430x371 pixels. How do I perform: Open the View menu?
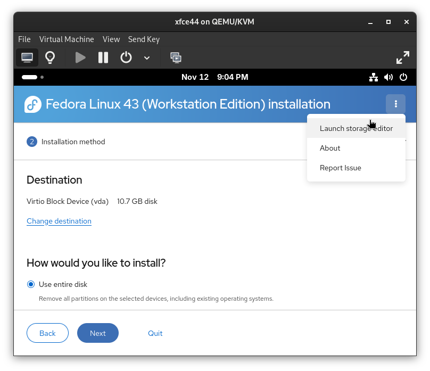[111, 39]
